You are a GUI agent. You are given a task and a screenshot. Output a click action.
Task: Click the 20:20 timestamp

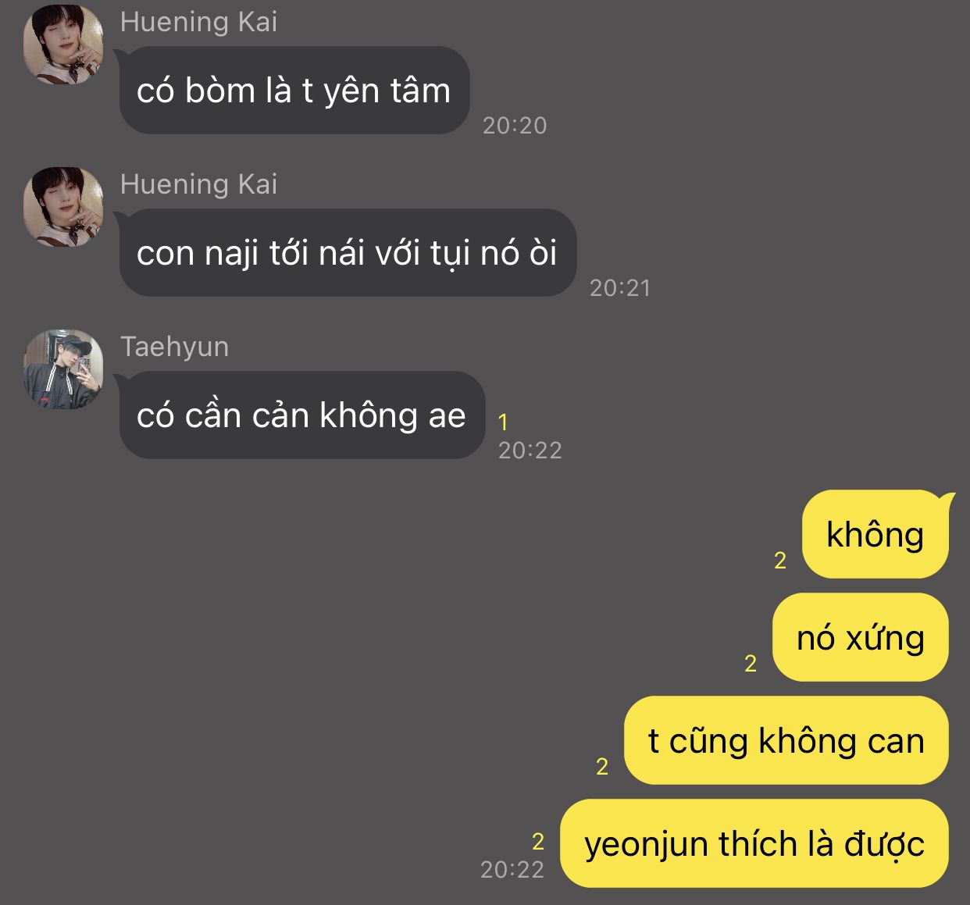pos(515,126)
